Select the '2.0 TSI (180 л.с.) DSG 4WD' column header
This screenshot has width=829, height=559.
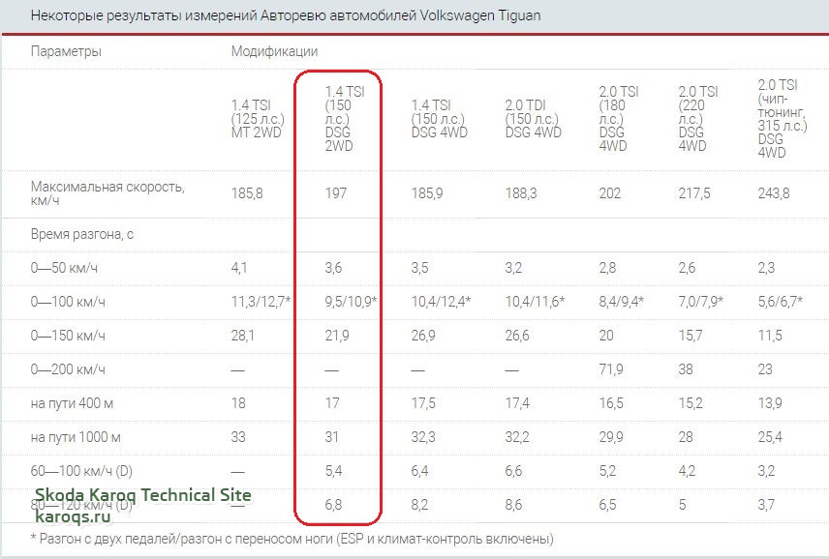[x=619, y=119]
